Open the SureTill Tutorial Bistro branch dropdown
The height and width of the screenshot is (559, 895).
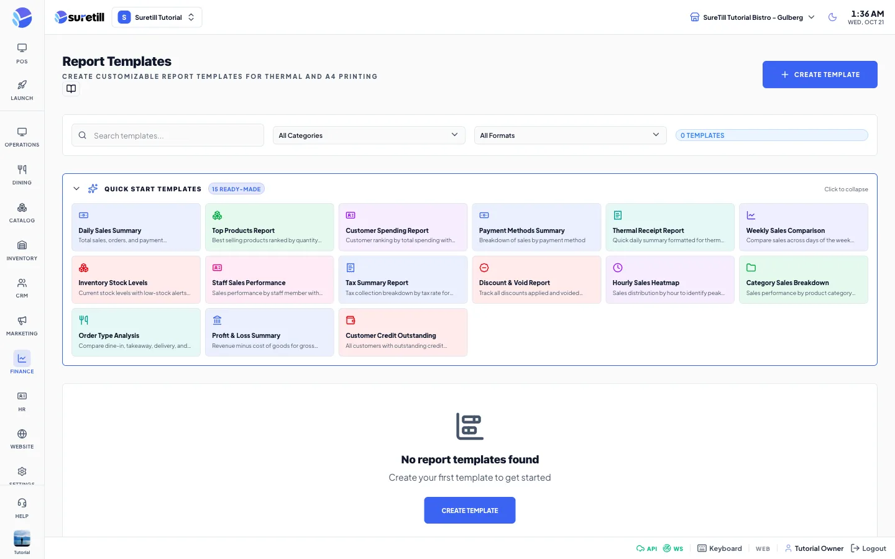tap(753, 17)
